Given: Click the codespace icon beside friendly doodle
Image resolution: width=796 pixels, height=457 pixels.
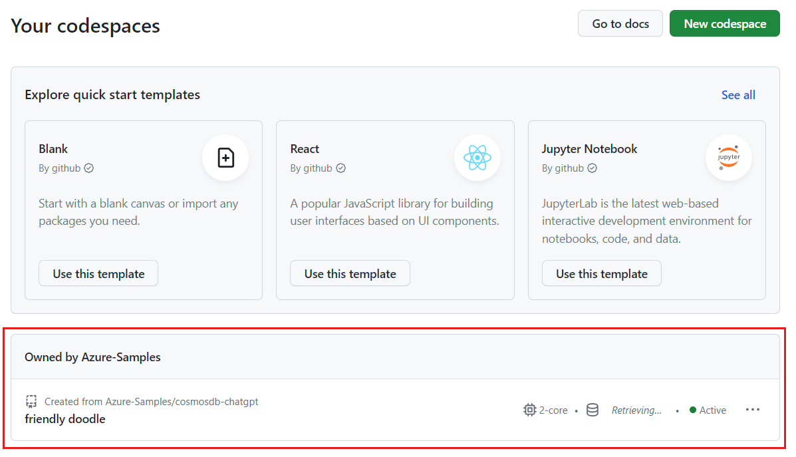Looking at the screenshot, I should point(31,401).
